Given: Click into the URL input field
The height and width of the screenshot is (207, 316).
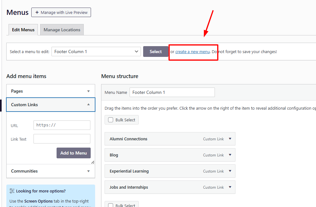Looking at the screenshot, I should [62, 125].
